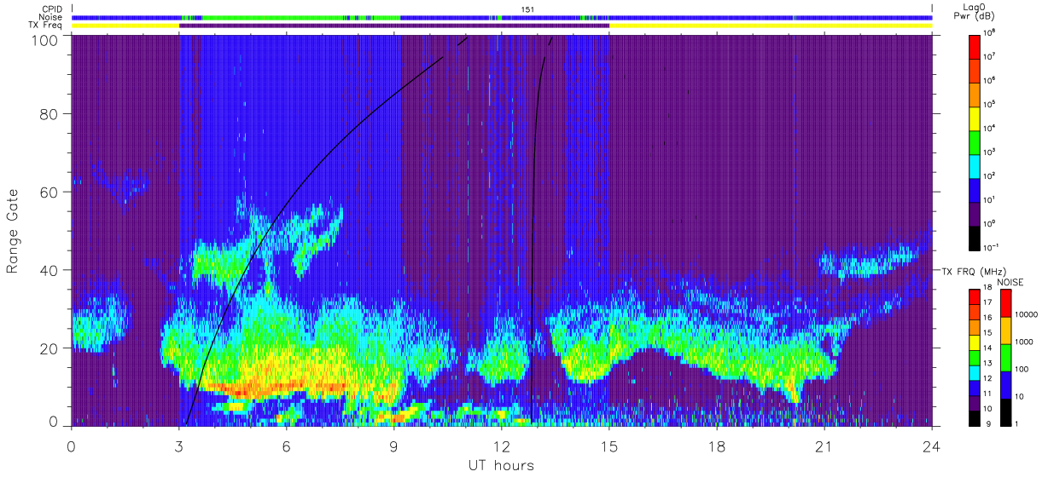
Task: Click the 'UT hours' x-axis title
Action: point(500,465)
